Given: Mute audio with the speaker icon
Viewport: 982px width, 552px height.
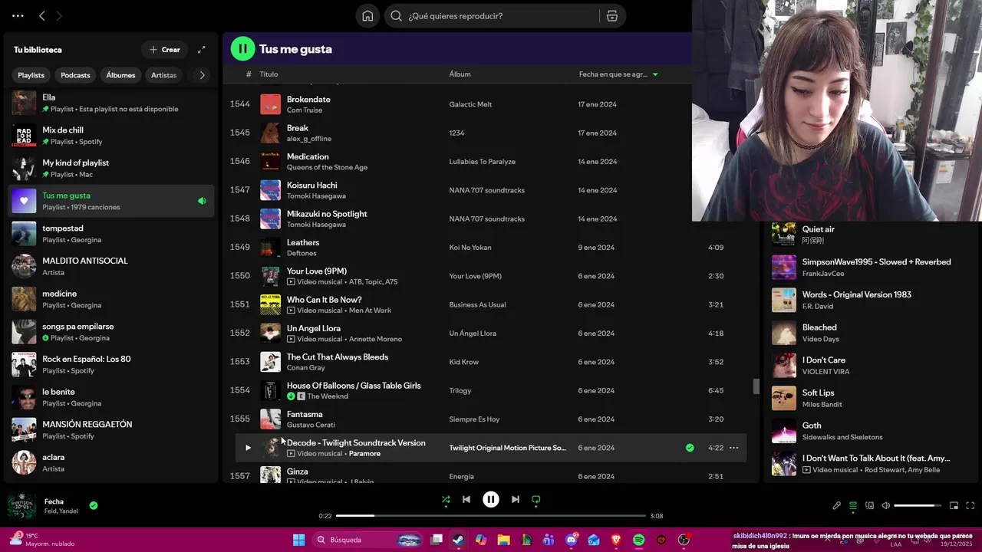Looking at the screenshot, I should [885, 506].
